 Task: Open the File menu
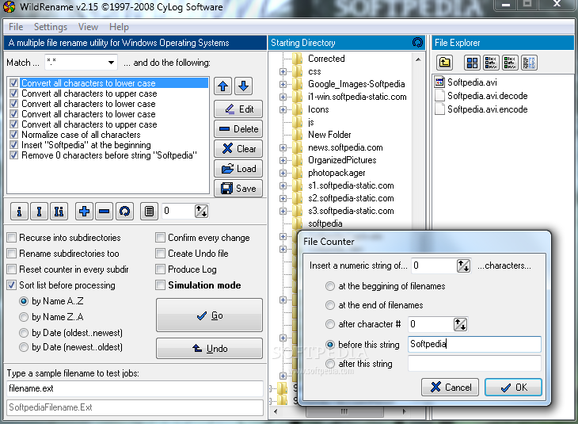click(16, 27)
